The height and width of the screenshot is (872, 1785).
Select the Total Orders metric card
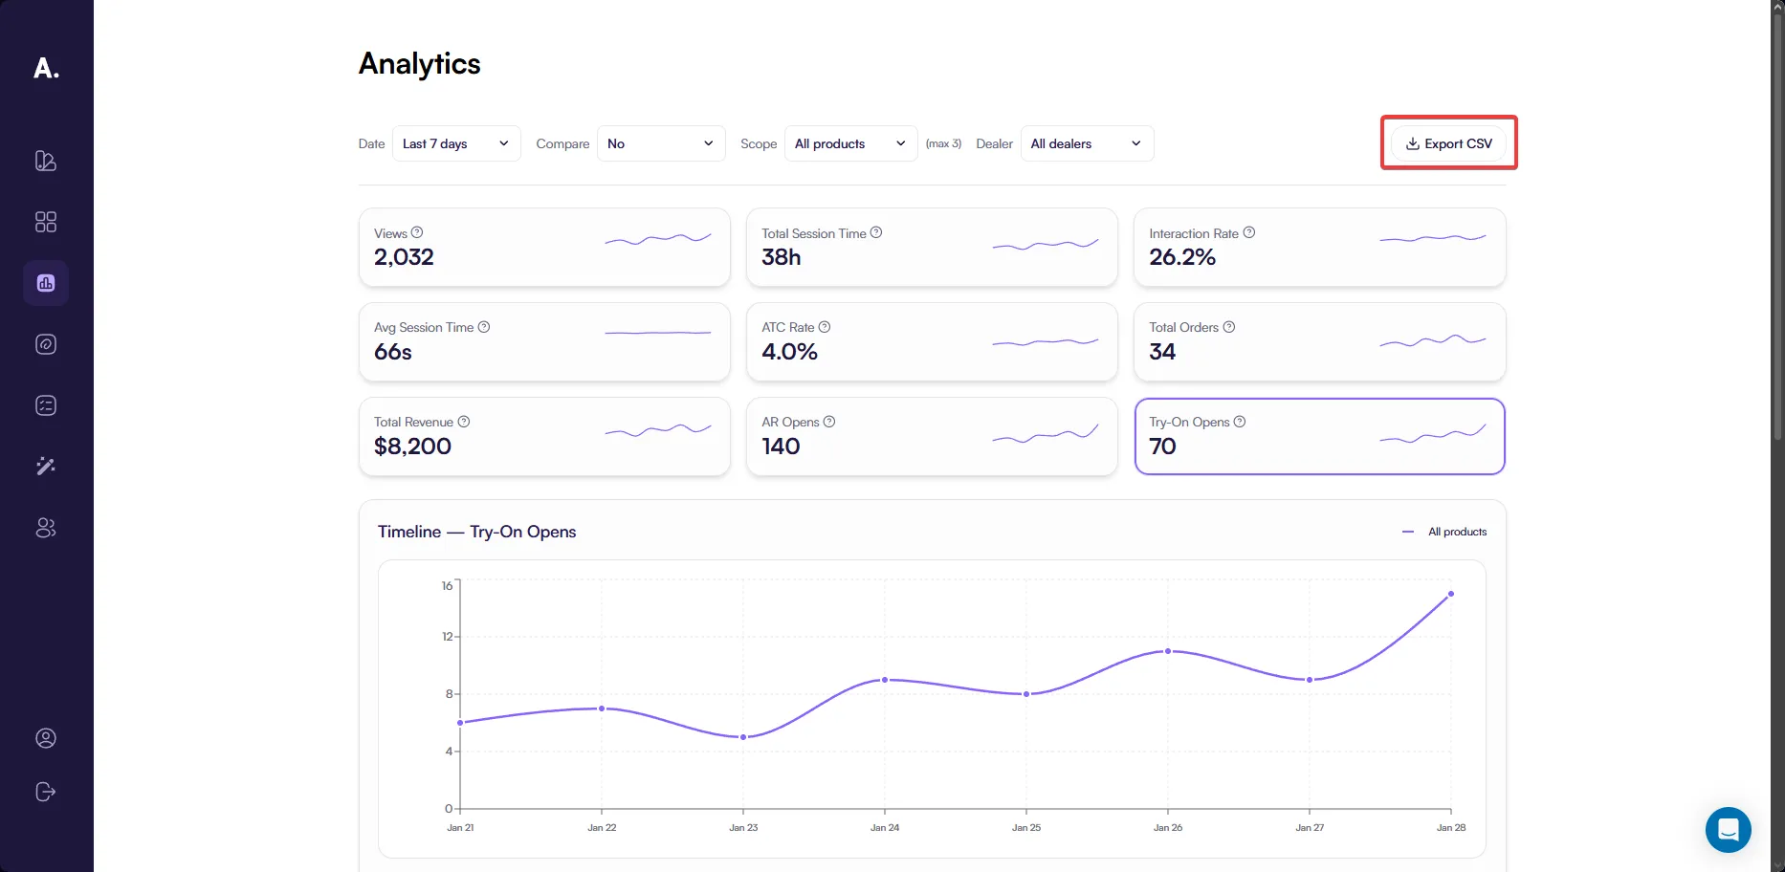coord(1319,342)
